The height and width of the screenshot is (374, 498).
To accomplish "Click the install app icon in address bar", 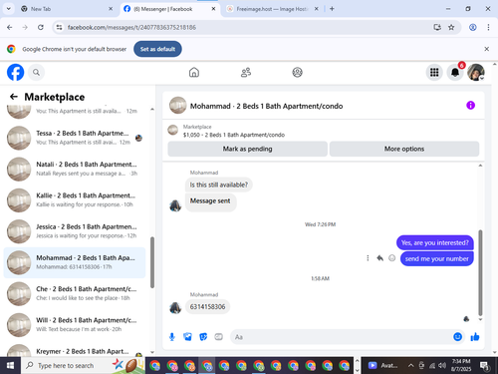I will click(x=437, y=27).
